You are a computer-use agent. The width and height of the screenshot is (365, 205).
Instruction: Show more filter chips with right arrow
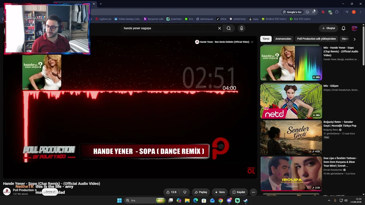pos(354,39)
